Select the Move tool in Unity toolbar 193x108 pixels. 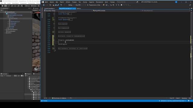pyautogui.click(x=5, y=6)
